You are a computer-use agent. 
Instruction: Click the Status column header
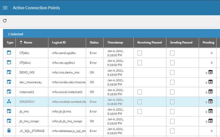pyautogui.click(x=94, y=42)
